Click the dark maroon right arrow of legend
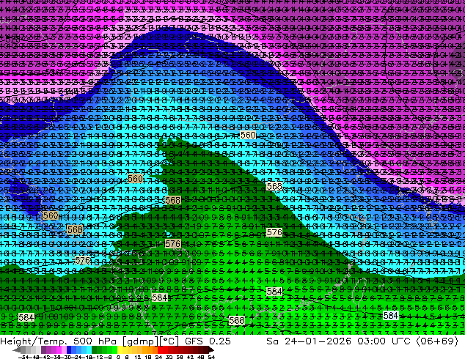Screen dimensions: 465x359 tap(211, 350)
